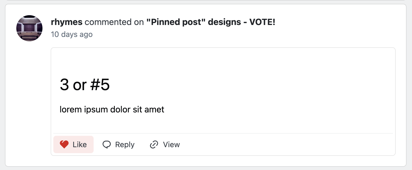Click the chain-link icon beside View

(x=154, y=144)
